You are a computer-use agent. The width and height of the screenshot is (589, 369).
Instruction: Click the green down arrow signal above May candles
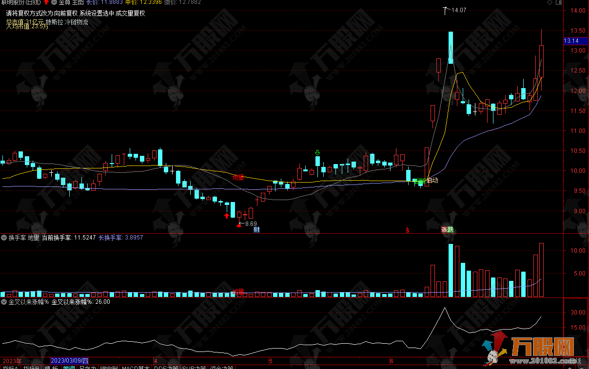point(317,153)
